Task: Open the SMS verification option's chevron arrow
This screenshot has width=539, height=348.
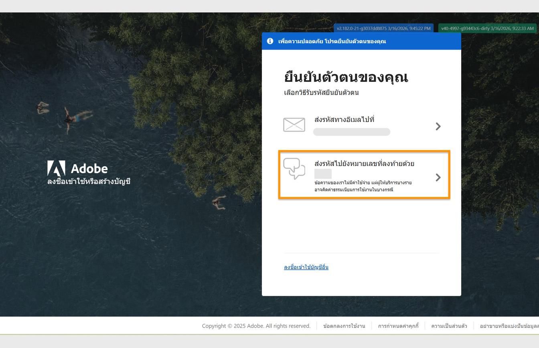Action: tap(438, 177)
